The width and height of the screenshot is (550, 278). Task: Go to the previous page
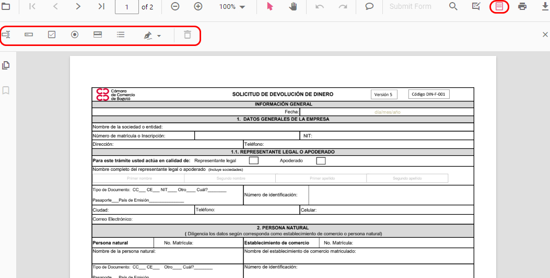tap(55, 6)
